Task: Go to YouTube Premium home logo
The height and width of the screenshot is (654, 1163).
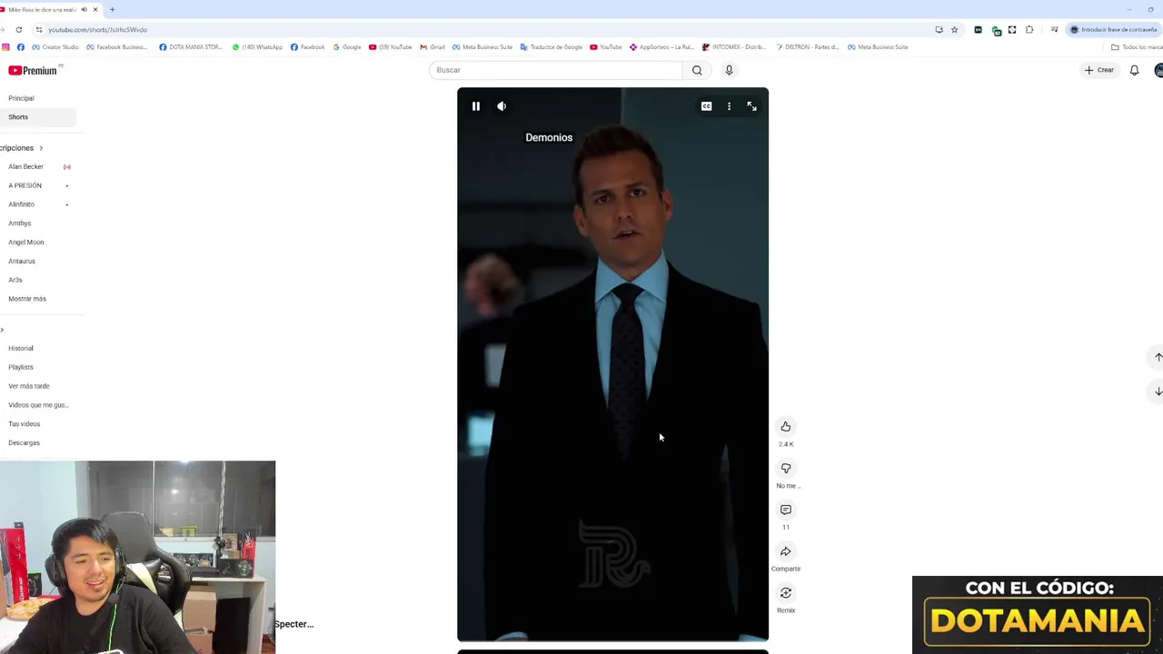Action: (x=34, y=70)
